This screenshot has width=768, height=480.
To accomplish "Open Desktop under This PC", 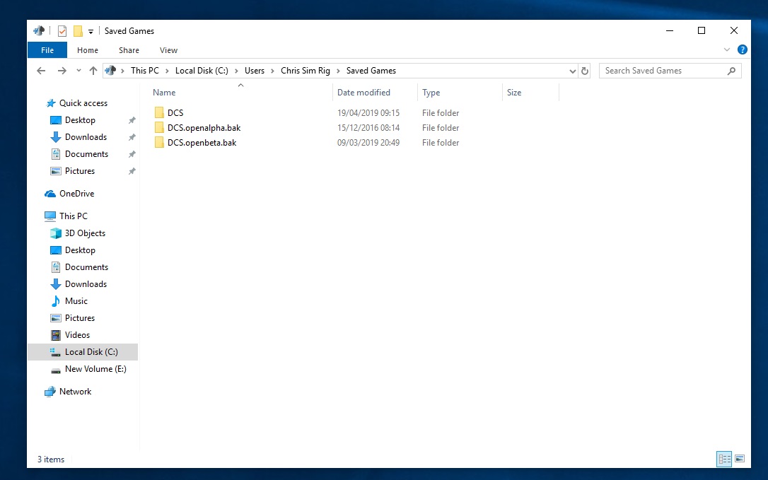I will [x=80, y=250].
